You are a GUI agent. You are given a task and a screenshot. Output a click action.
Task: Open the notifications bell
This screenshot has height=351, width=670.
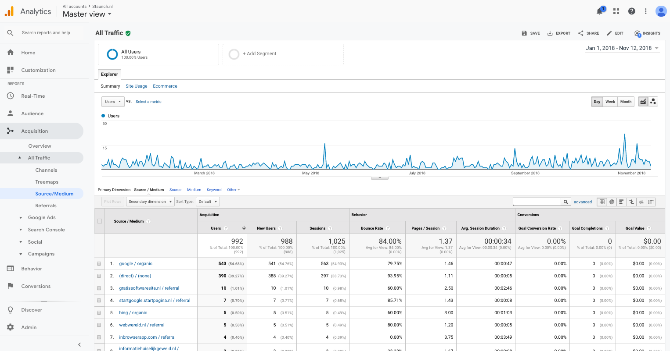click(x=599, y=11)
